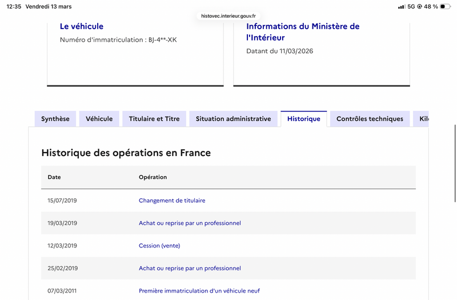Select the Situation administrative tab
457x300 pixels.
(234, 119)
